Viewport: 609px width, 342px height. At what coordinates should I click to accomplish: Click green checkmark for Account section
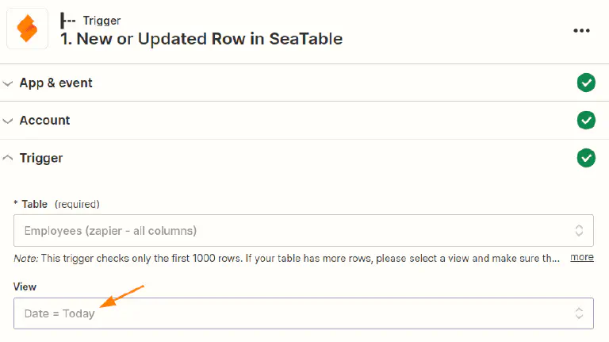point(586,121)
